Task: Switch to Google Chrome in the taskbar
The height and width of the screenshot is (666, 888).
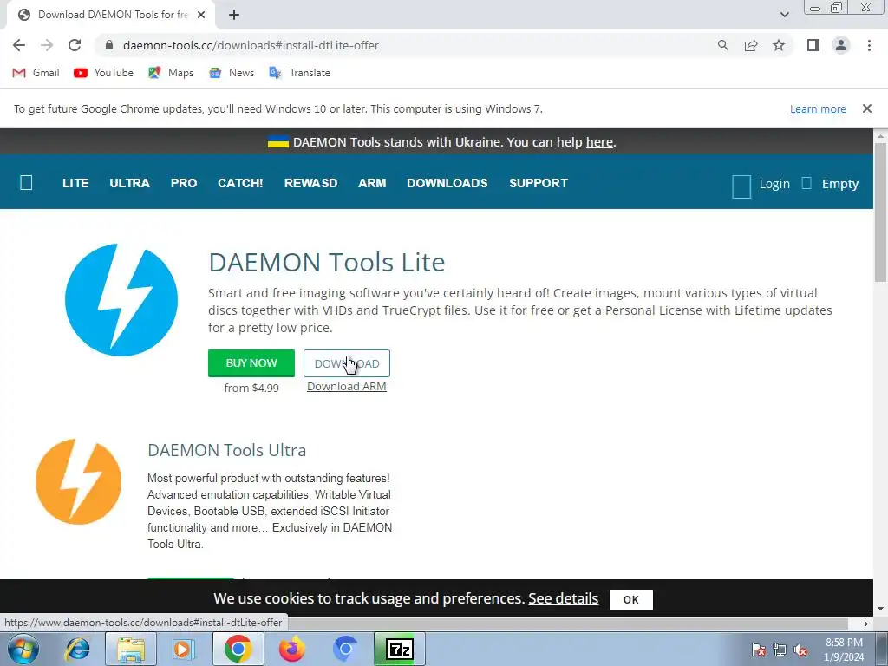Action: point(238,649)
